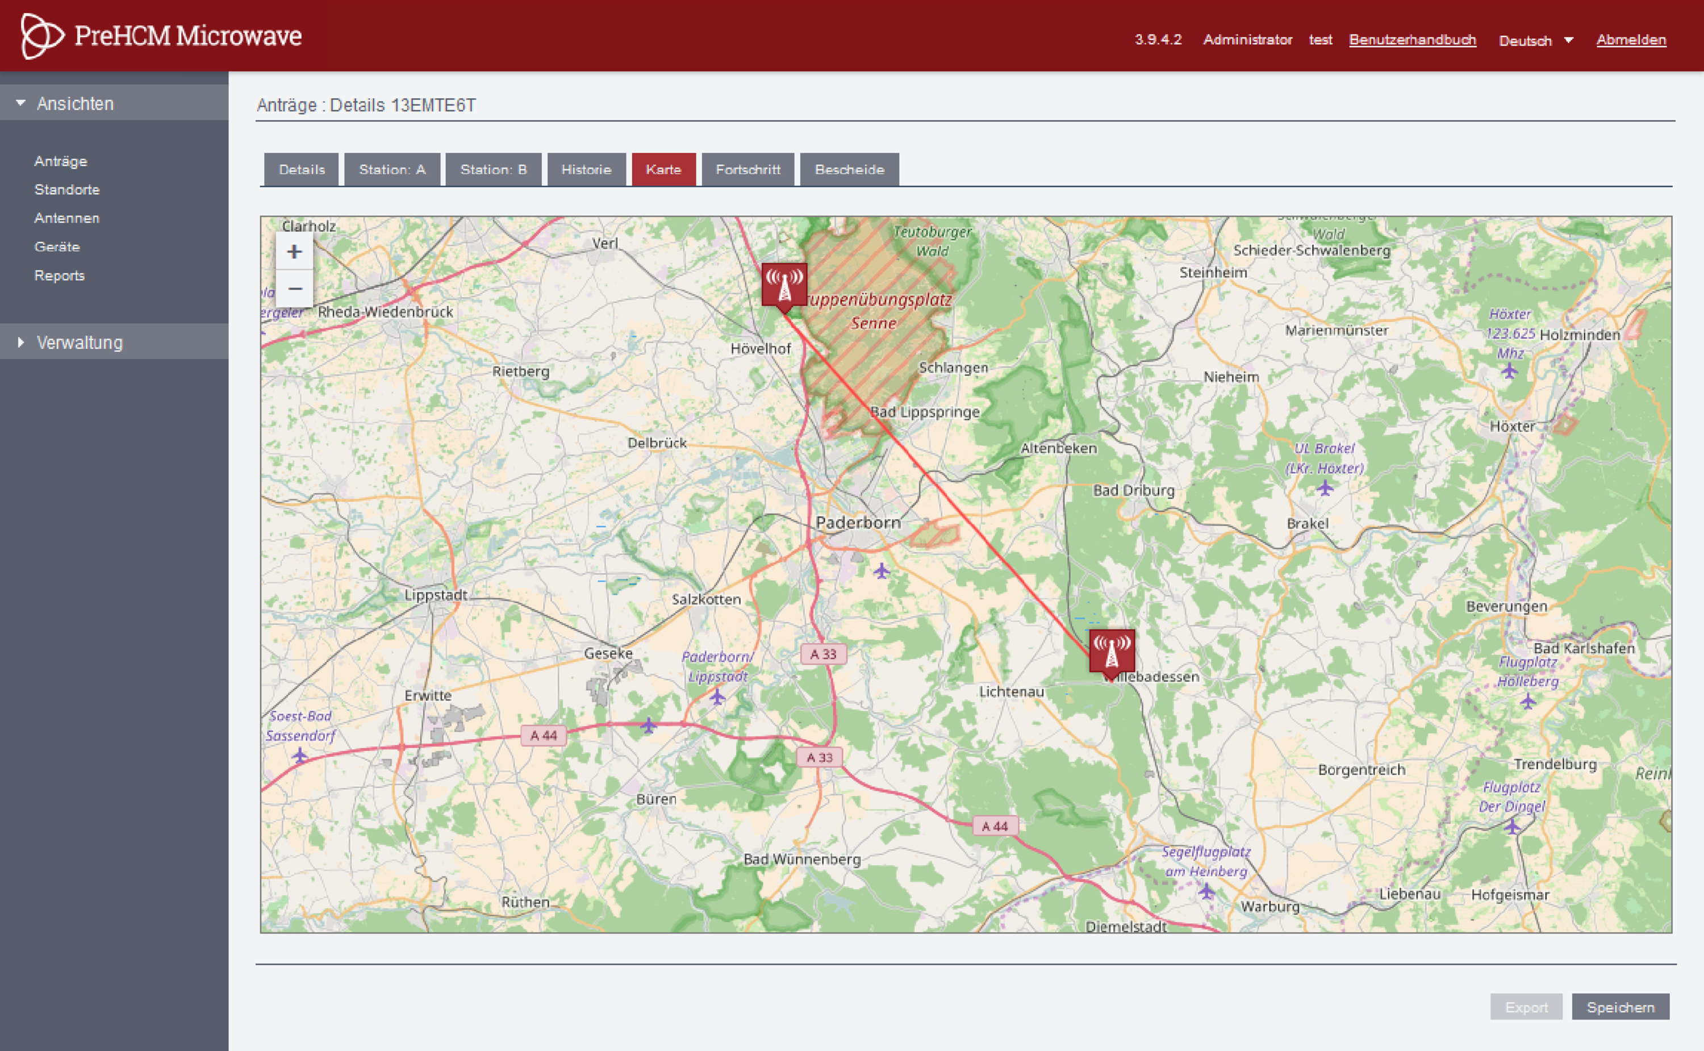Expand the Verwaltung sidebar section
Screen dimensions: 1704x1051
[x=114, y=342]
